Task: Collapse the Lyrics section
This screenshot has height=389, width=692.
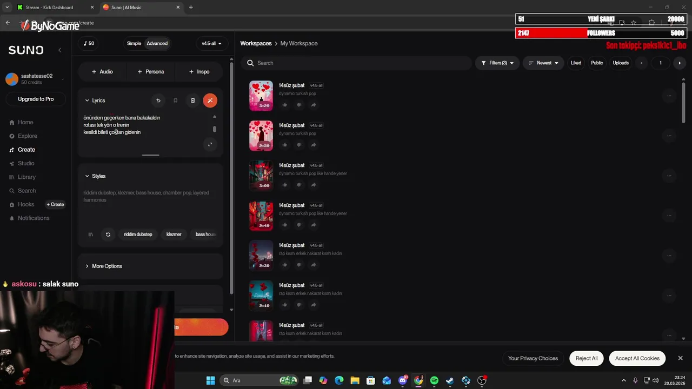Action: click(95, 100)
